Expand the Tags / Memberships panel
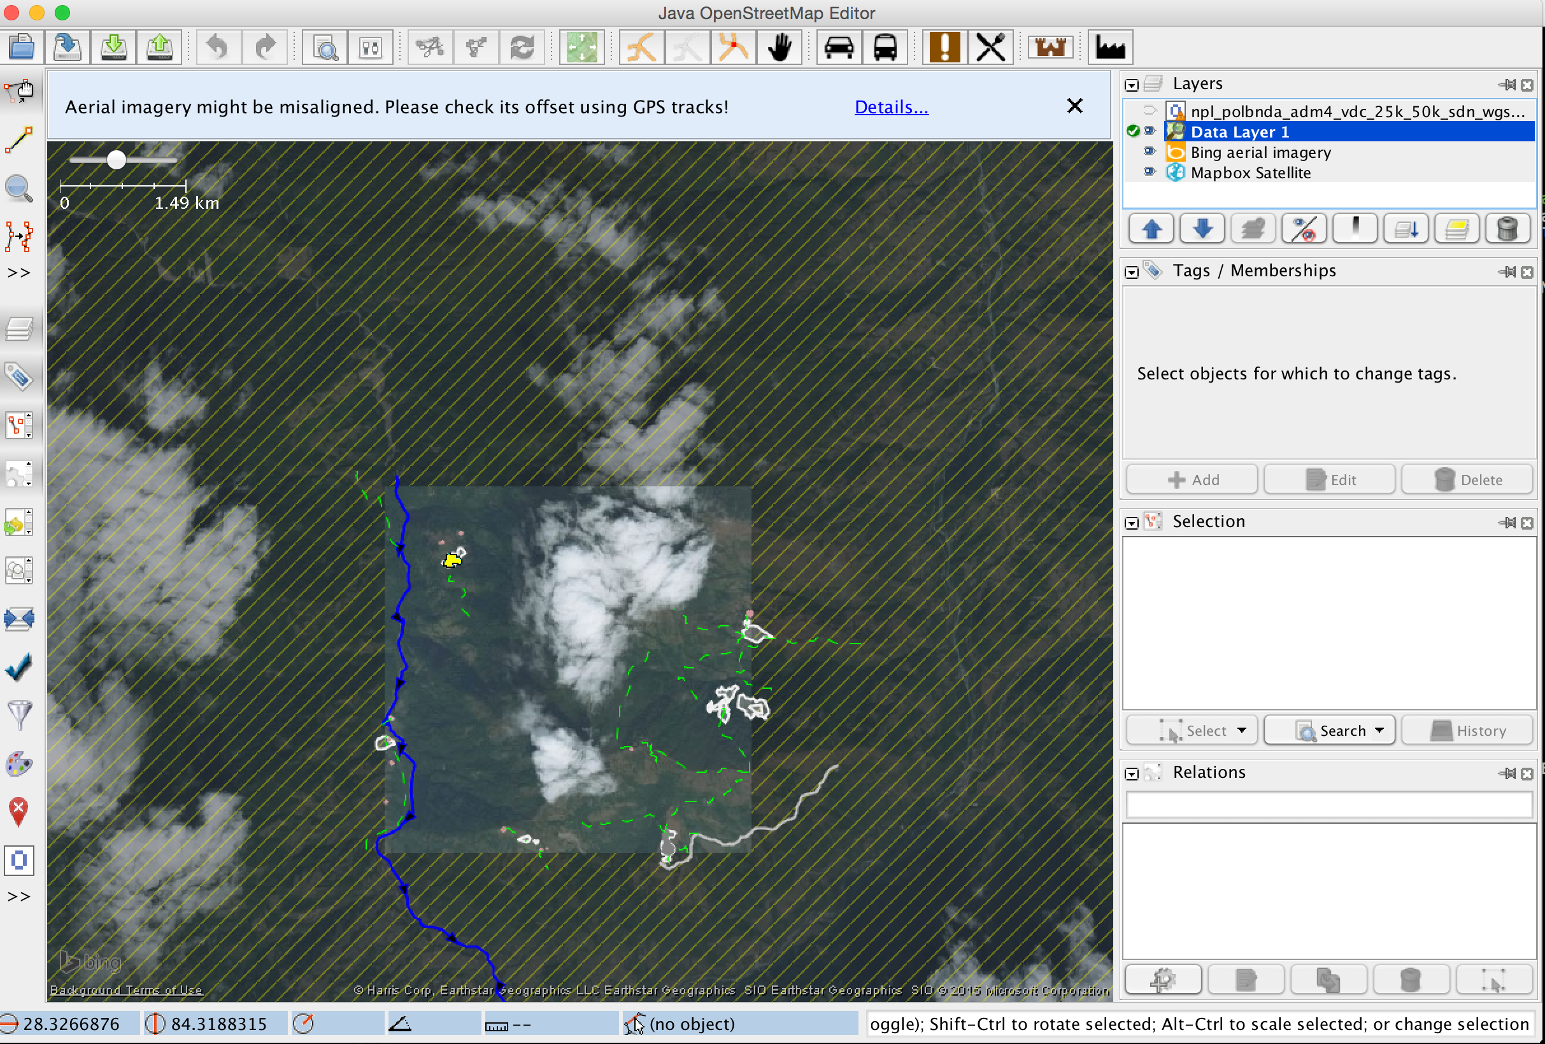This screenshot has height=1044, width=1545. click(x=1132, y=271)
